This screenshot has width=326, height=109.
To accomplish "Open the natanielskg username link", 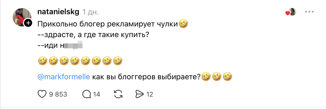I will [58, 12].
